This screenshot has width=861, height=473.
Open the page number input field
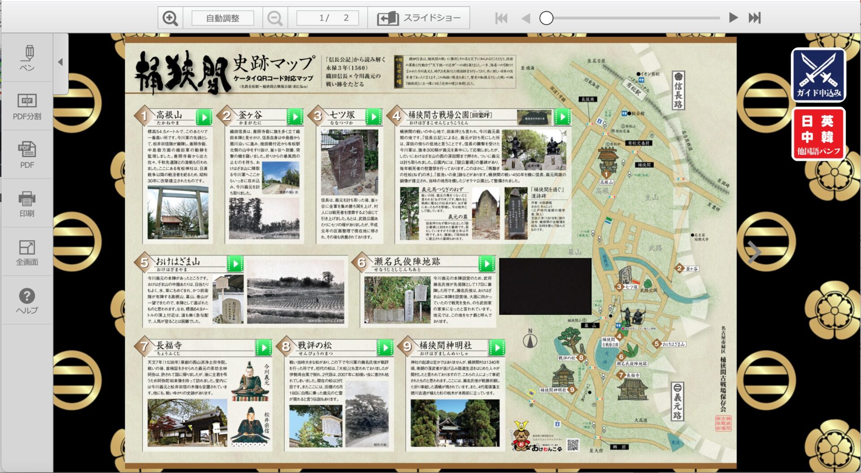(x=327, y=18)
